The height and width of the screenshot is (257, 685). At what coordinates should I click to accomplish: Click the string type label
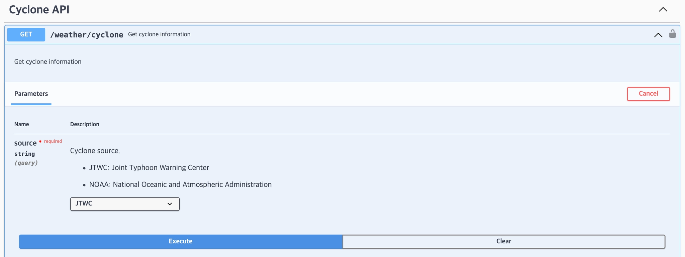(x=24, y=154)
